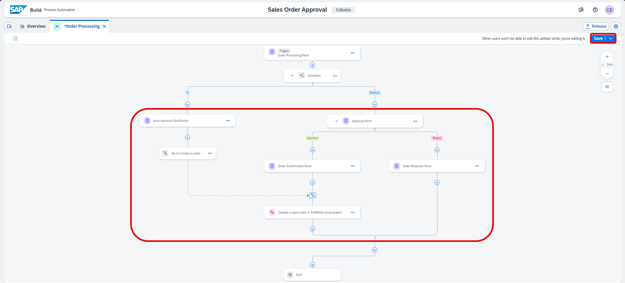Click the Approval Form node icon
The image size is (625, 283).
346,121
